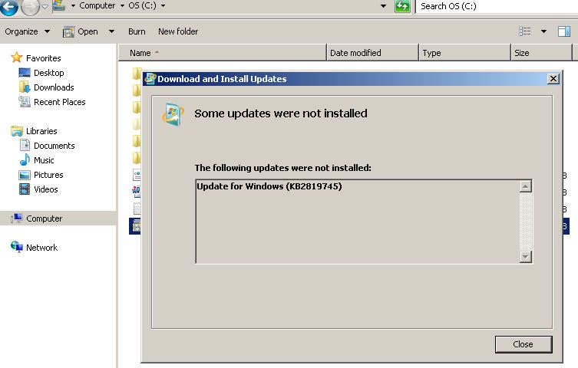Open the Pictures library
The width and height of the screenshot is (578, 368).
click(48, 175)
